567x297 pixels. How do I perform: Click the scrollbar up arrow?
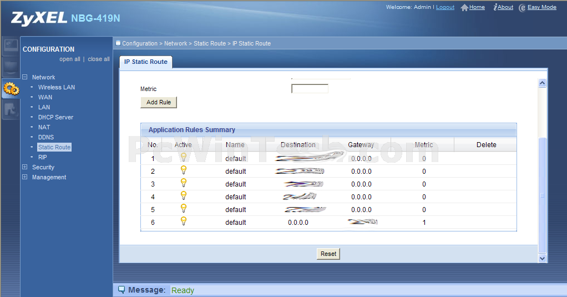542,83
